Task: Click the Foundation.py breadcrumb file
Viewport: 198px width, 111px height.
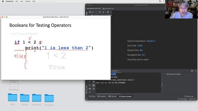Action: 108,8
